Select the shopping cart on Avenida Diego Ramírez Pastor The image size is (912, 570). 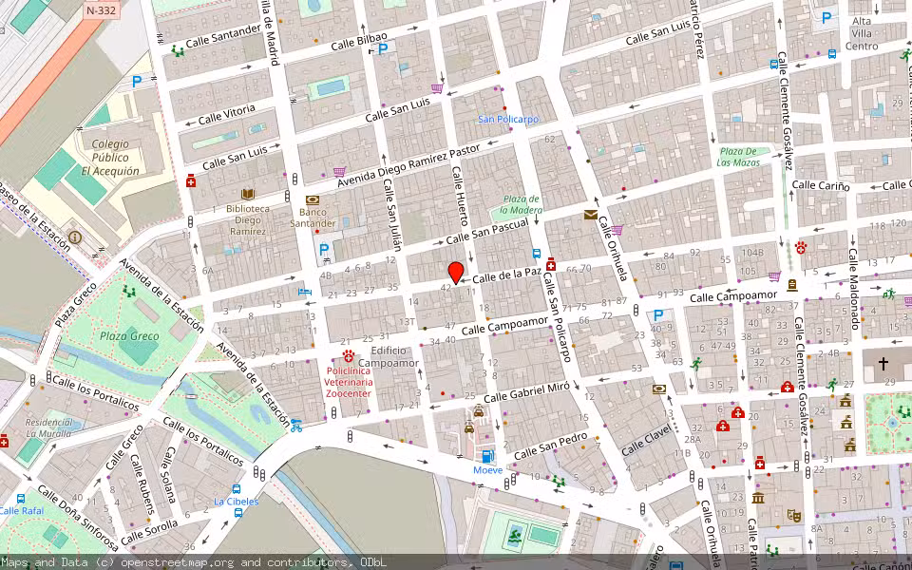[340, 172]
